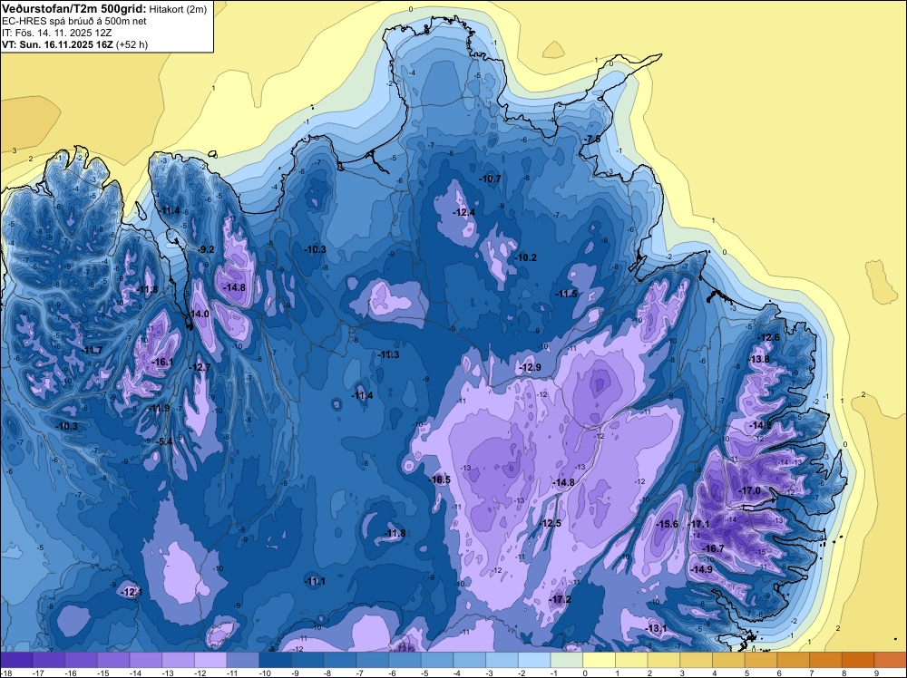Click the -13.1 temperature label
Image resolution: width=907 pixels, height=678 pixels.
pyautogui.click(x=656, y=628)
